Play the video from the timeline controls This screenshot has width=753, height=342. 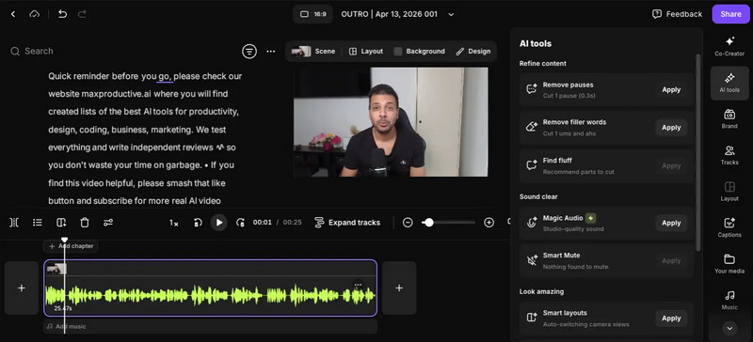(x=219, y=223)
